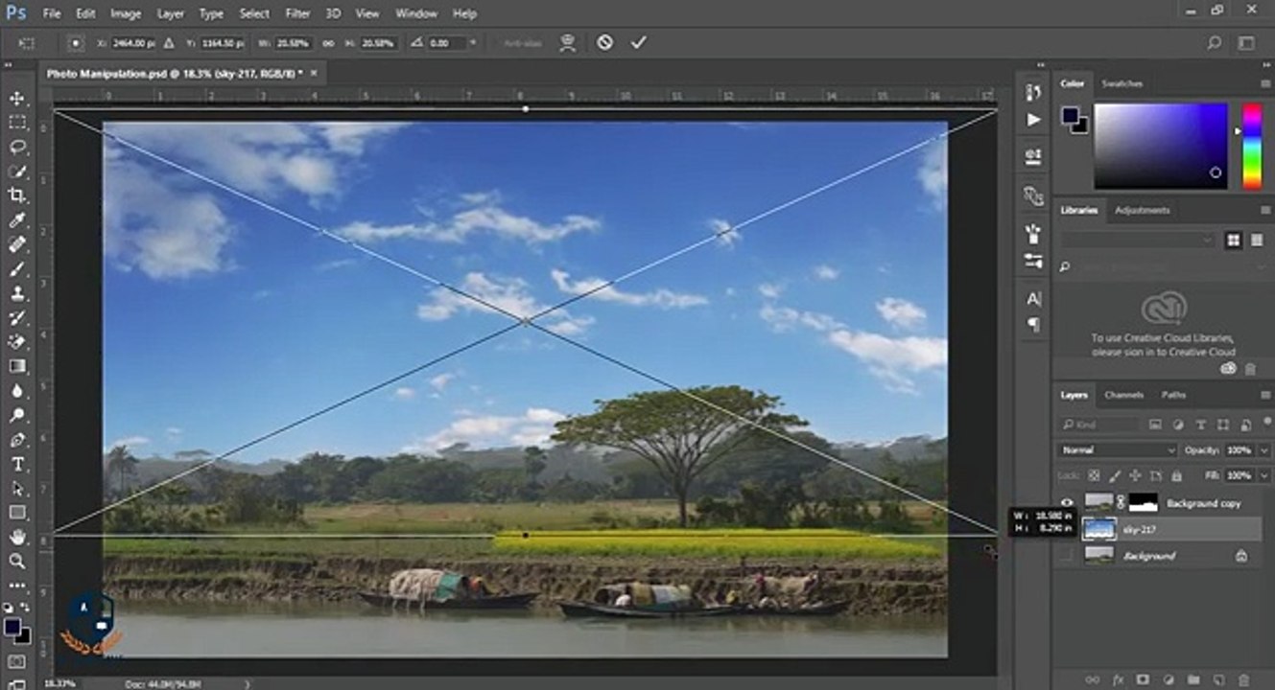This screenshot has height=690, width=1275.
Task: Toggle the link between width and height
Action: pyautogui.click(x=328, y=42)
